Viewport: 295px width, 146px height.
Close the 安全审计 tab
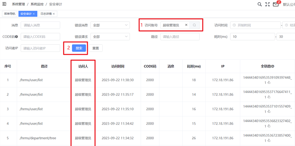34,14
